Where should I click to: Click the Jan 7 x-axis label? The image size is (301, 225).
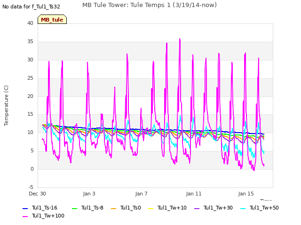141,194
